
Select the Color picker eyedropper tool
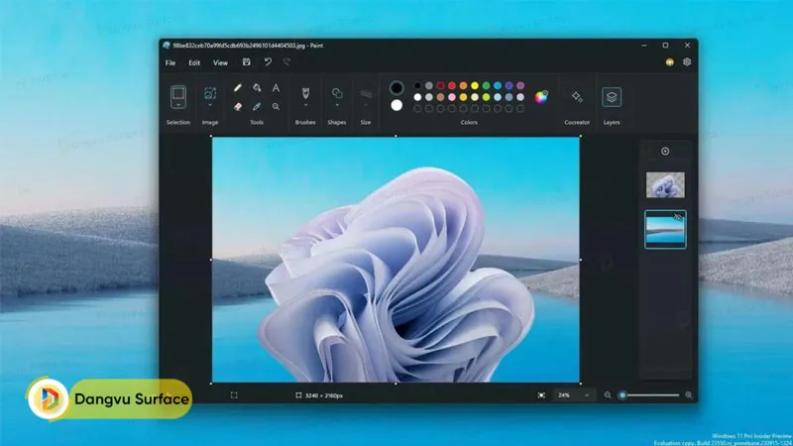click(x=257, y=107)
